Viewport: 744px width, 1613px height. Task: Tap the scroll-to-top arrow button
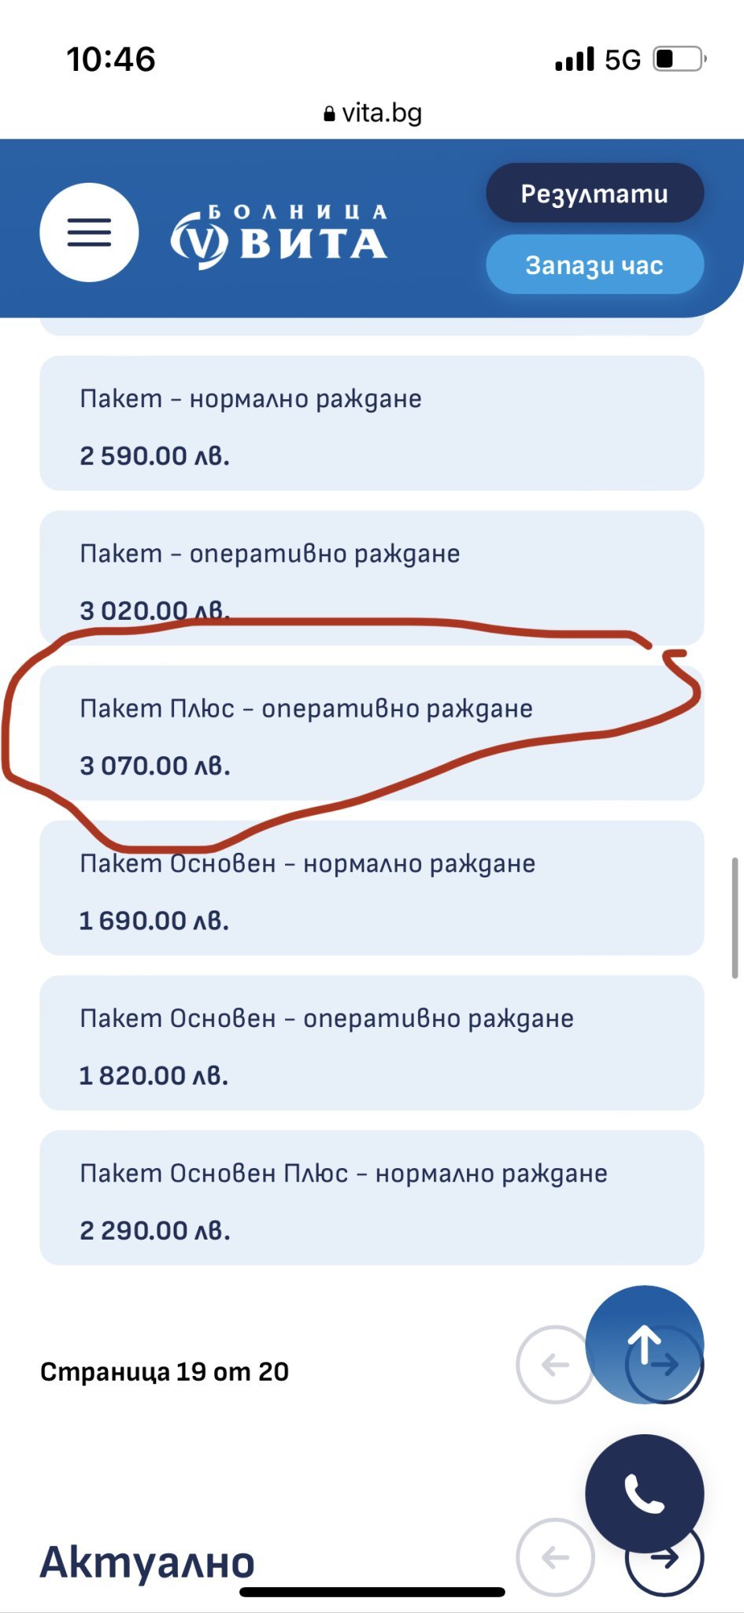644,1344
